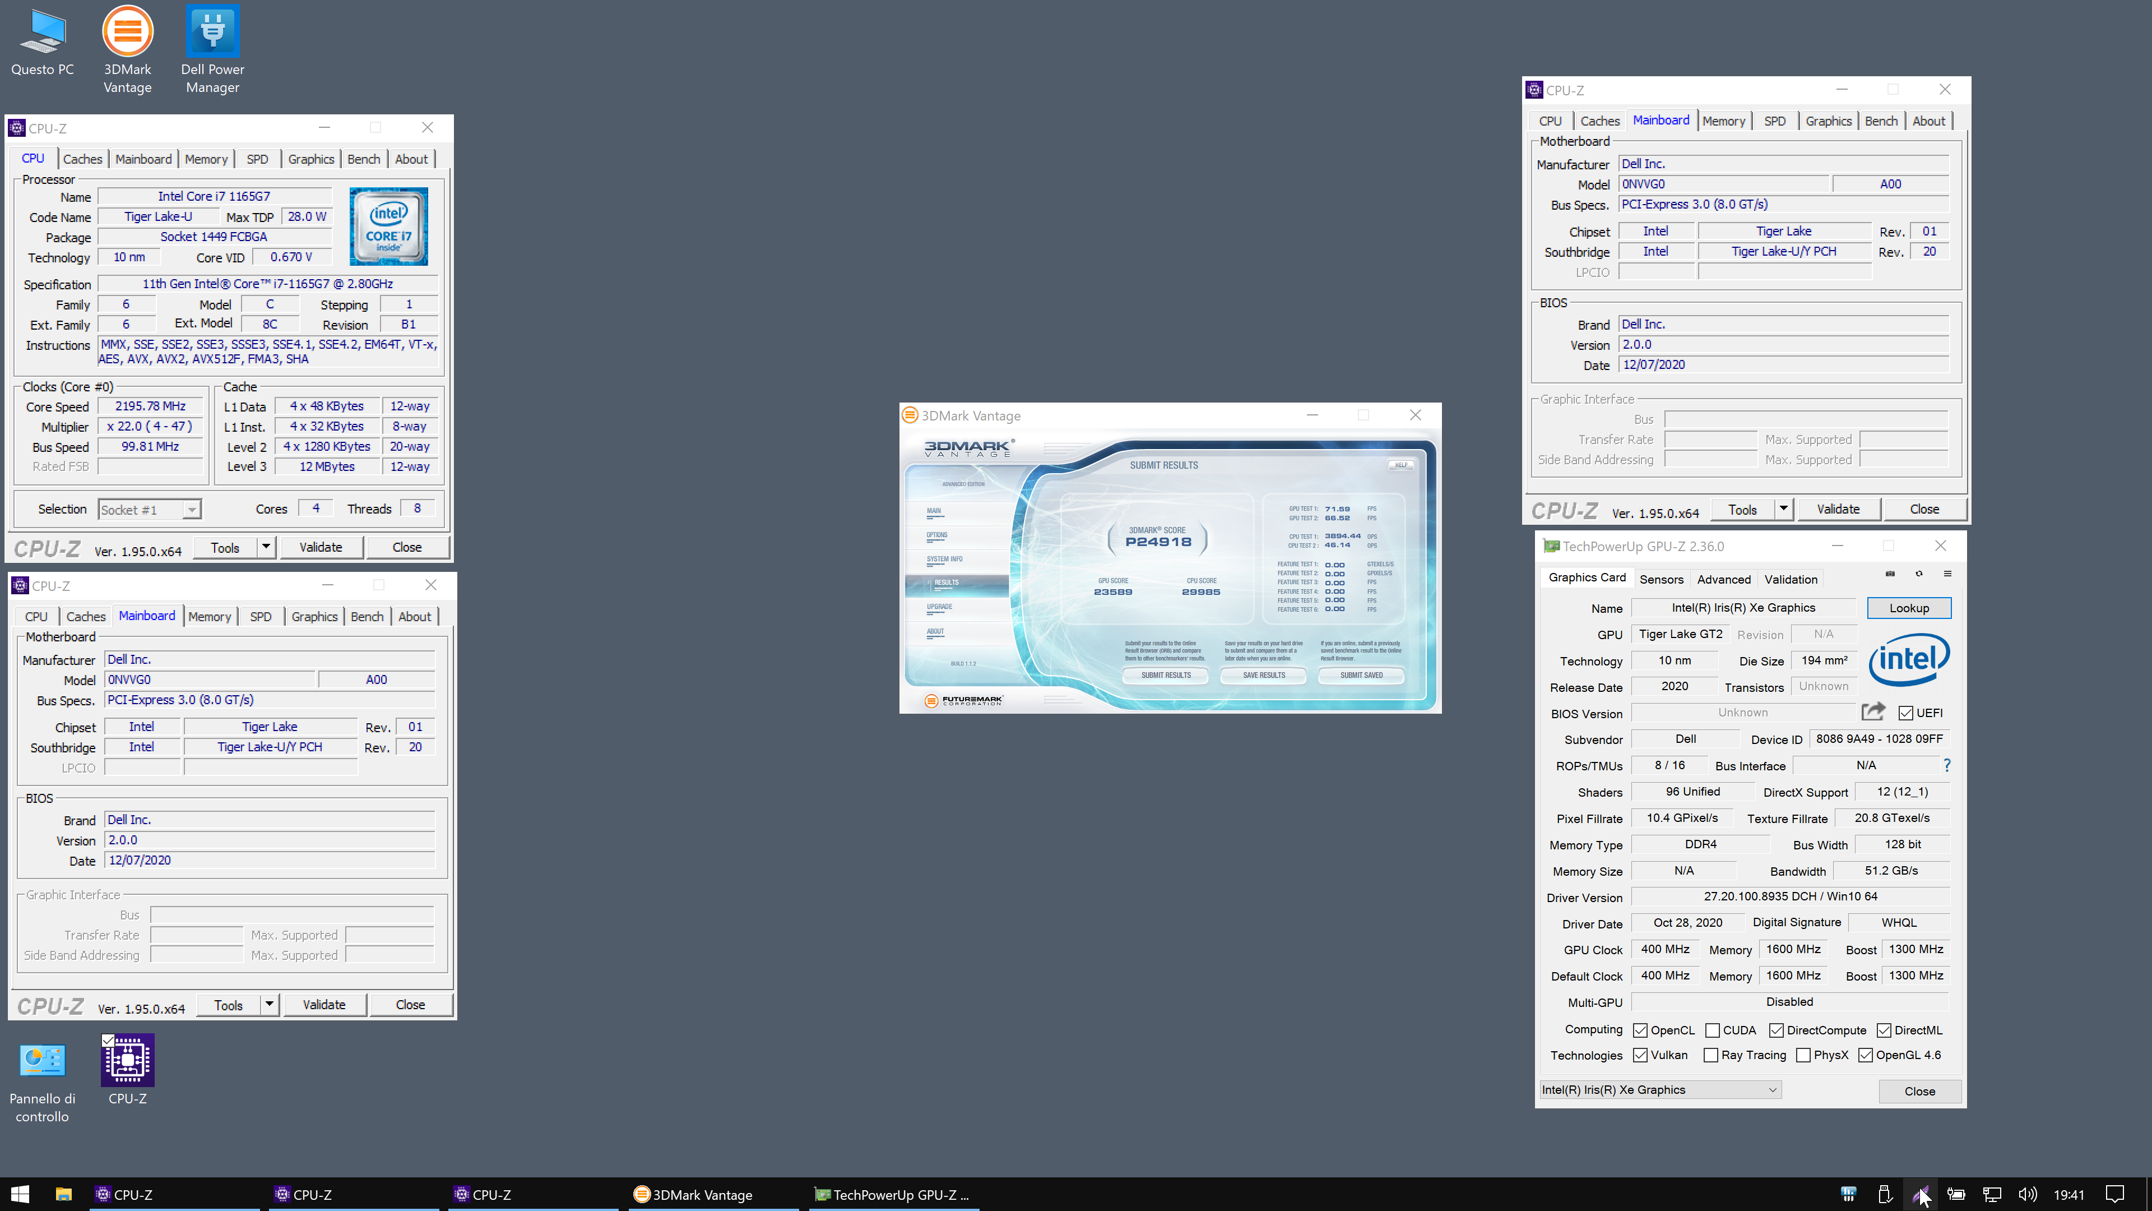2152x1211 pixels.
Task: Open Main in 3DMark Vantage sidebar
Action: pyautogui.click(x=933, y=511)
